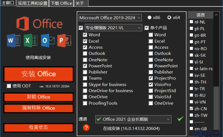Check Outlook under single products
Image resolution: width=223 pixels, height=137 pixels.
(x=151, y=54)
